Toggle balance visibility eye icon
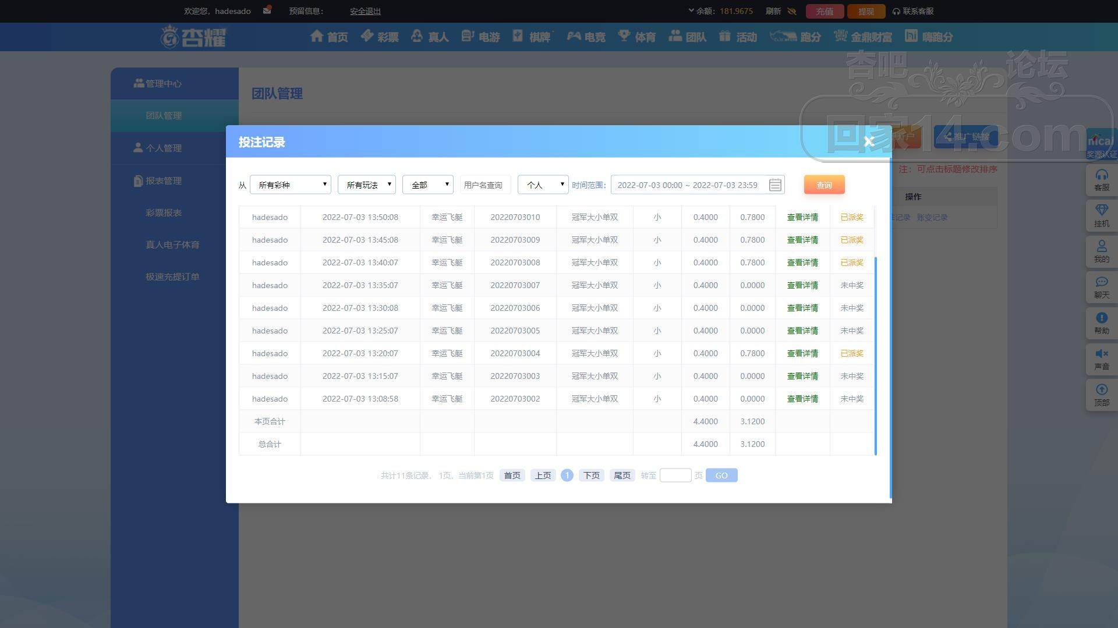Image resolution: width=1118 pixels, height=628 pixels. click(x=792, y=11)
